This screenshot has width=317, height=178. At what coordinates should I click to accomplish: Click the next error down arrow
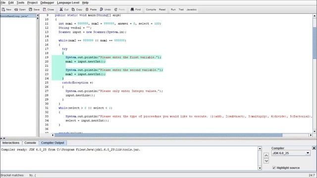pyautogui.click(x=266, y=161)
